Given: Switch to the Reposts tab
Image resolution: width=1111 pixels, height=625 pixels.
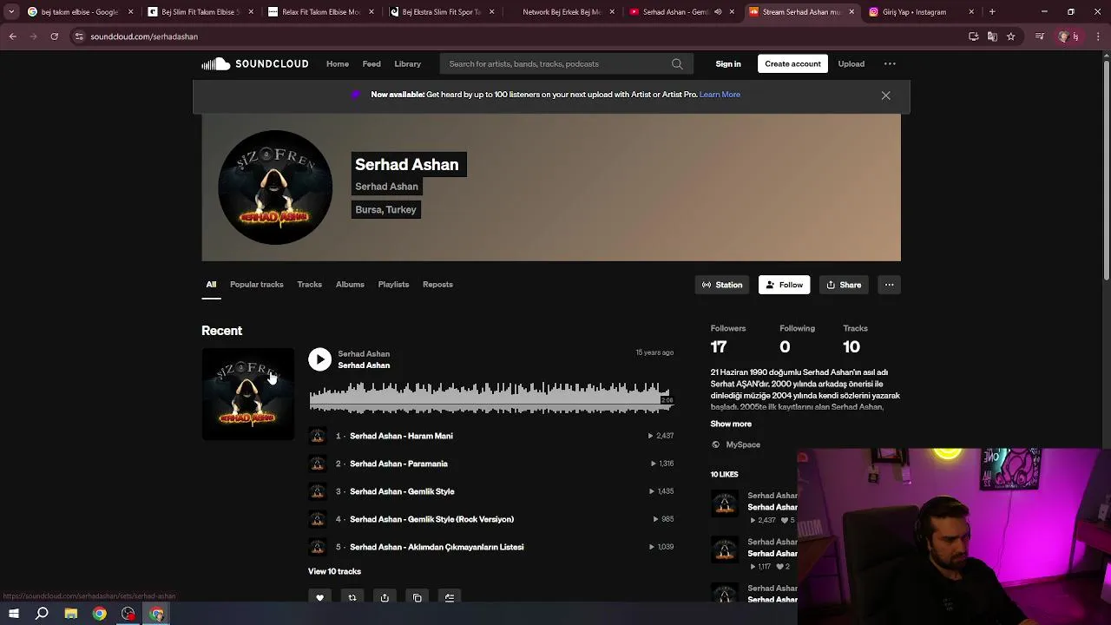Looking at the screenshot, I should pyautogui.click(x=437, y=285).
